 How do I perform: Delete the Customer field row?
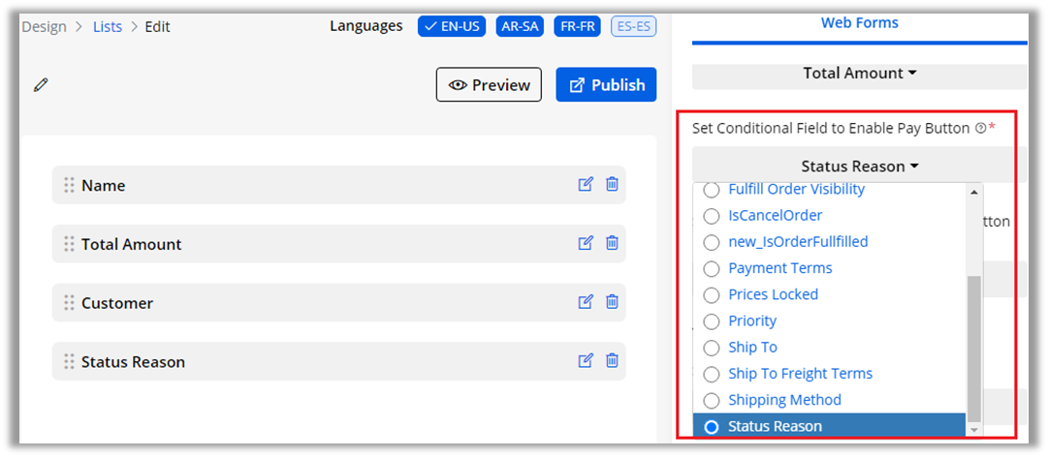click(x=612, y=302)
